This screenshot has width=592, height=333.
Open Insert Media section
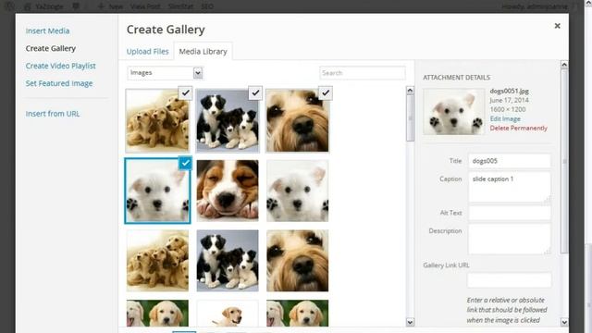click(x=47, y=31)
